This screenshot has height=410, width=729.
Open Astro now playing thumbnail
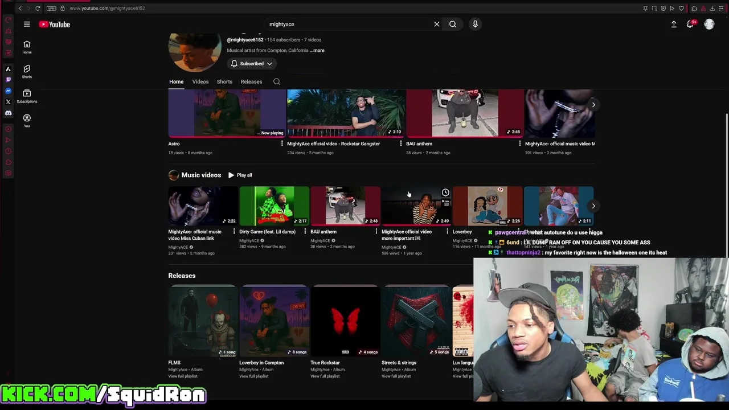227,113
